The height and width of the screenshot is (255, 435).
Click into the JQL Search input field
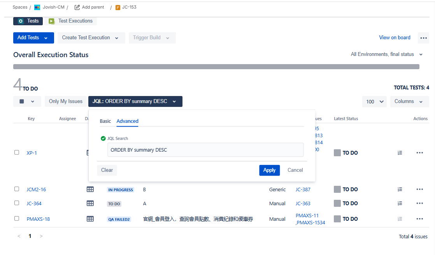click(205, 150)
